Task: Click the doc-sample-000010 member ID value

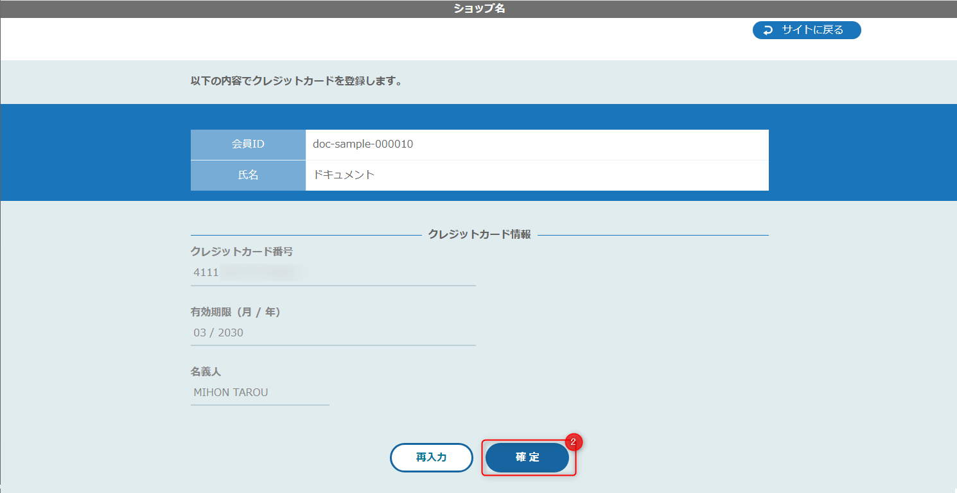Action: [x=363, y=144]
